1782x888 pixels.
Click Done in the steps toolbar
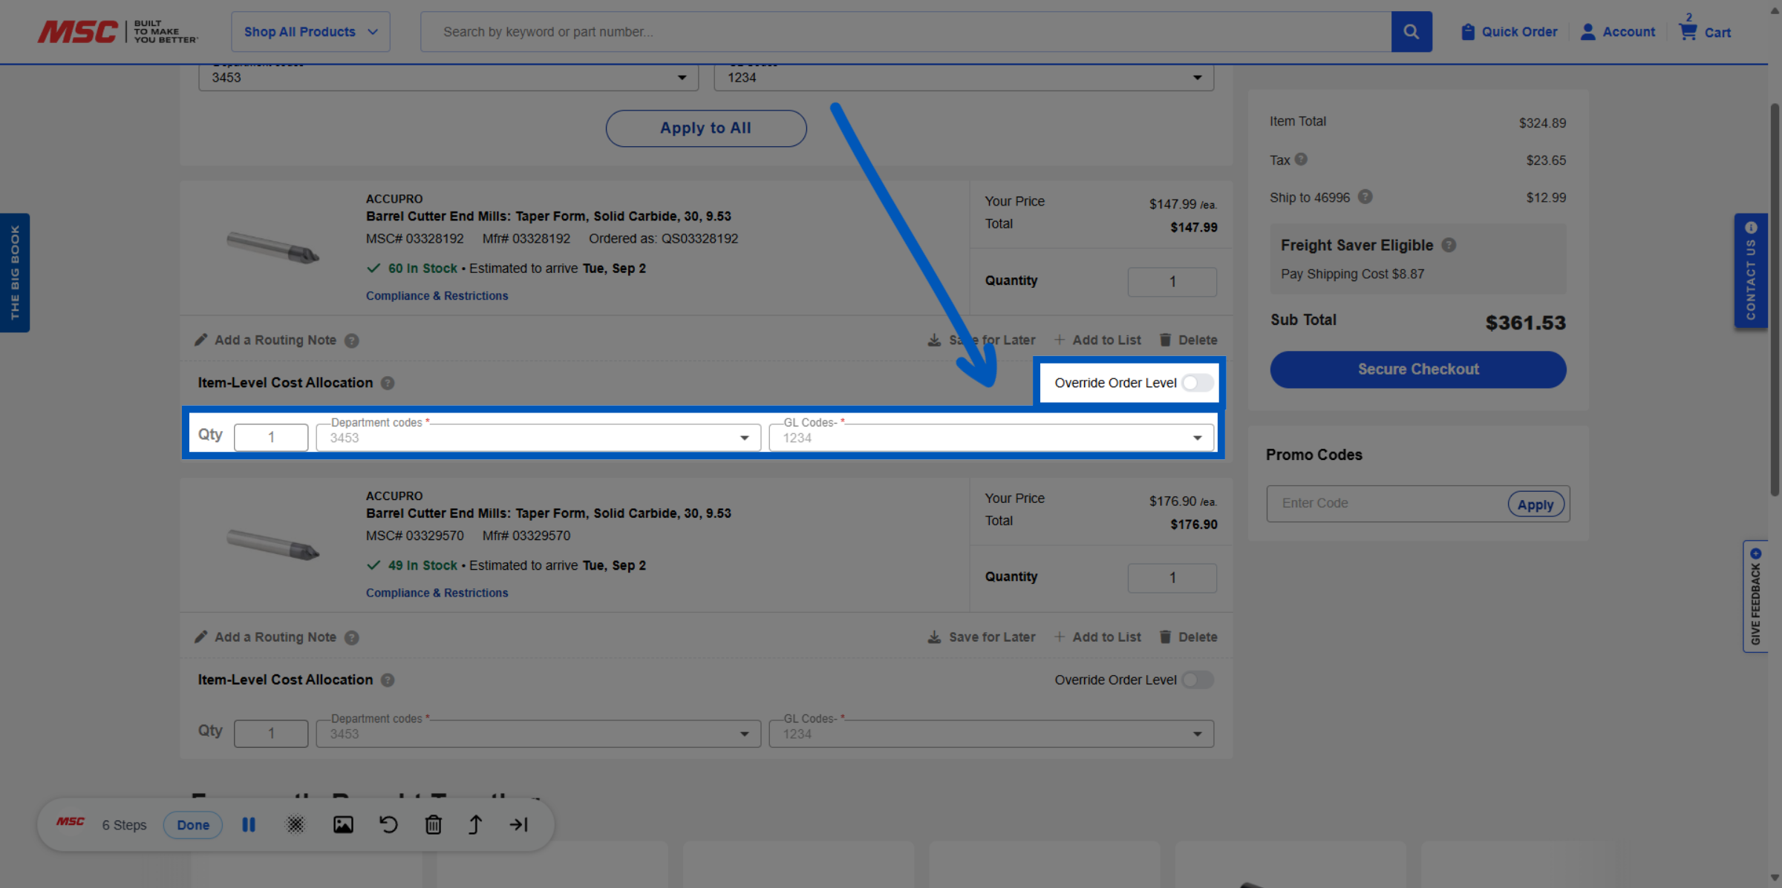pos(193,825)
